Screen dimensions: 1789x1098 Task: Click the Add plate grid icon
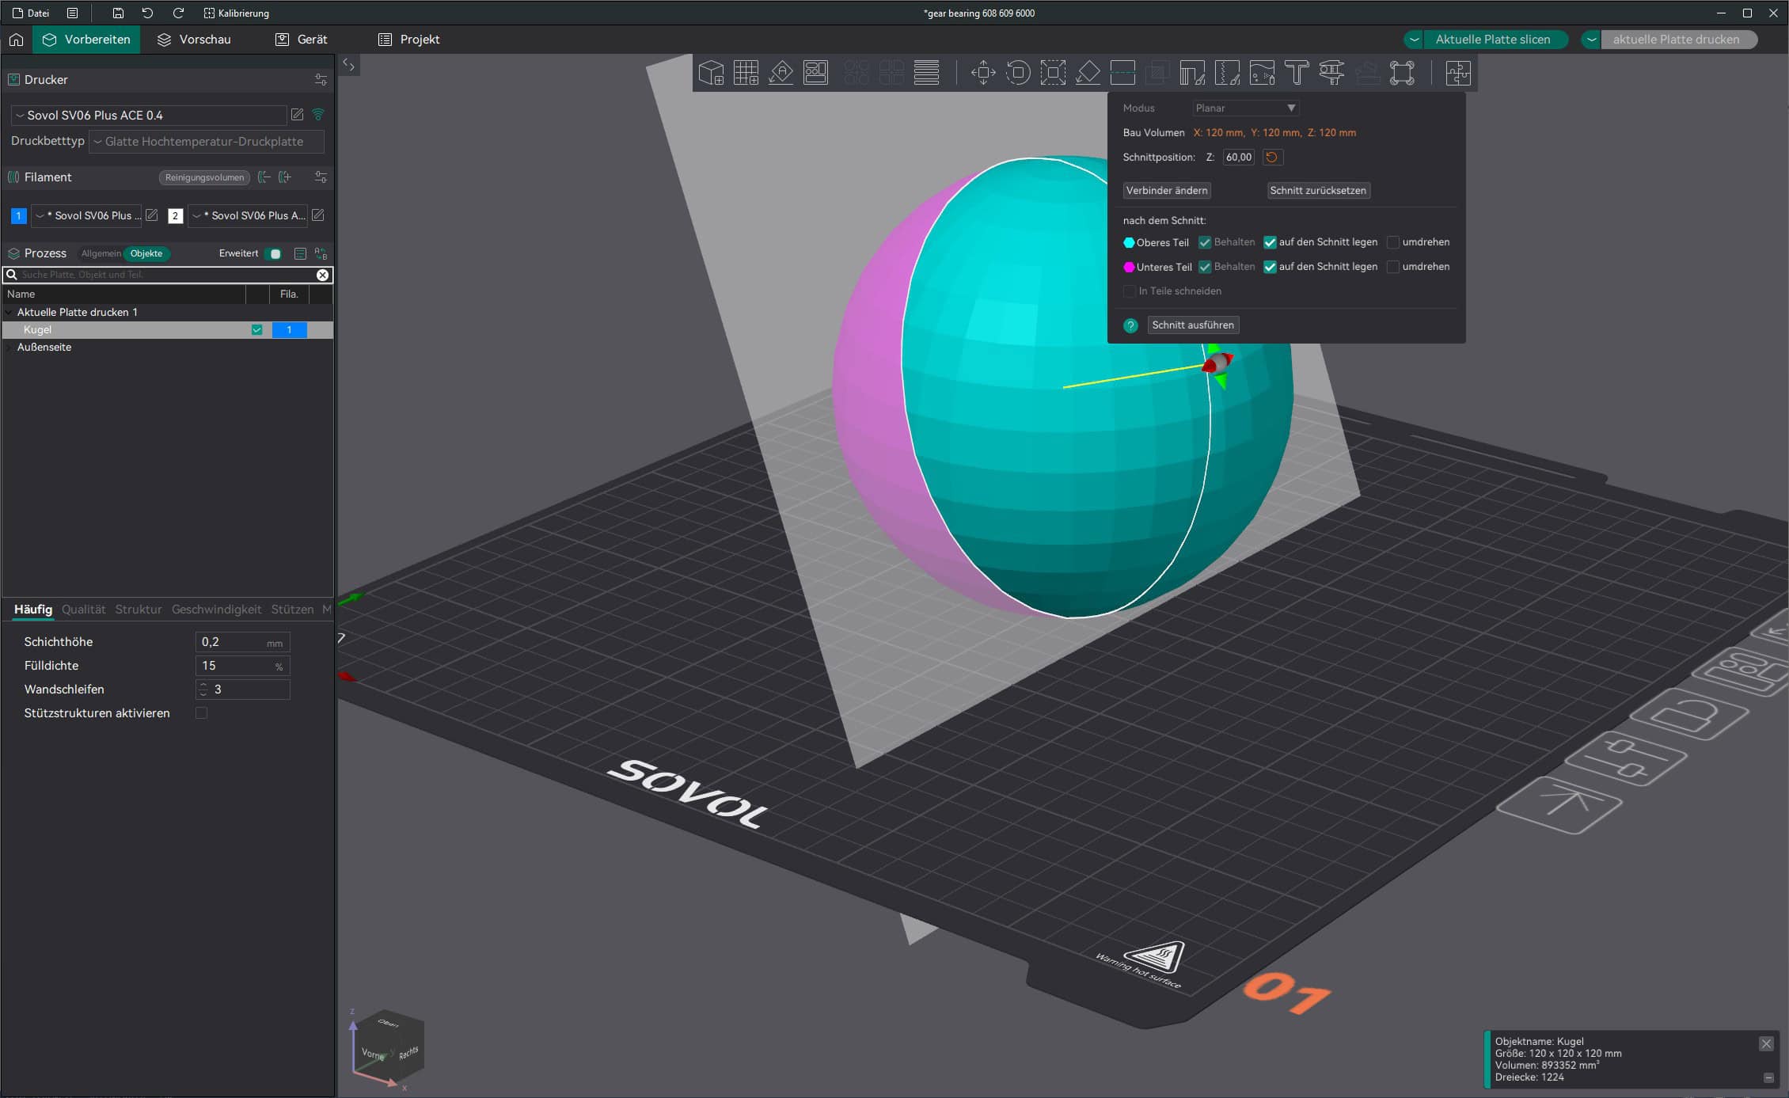746,73
